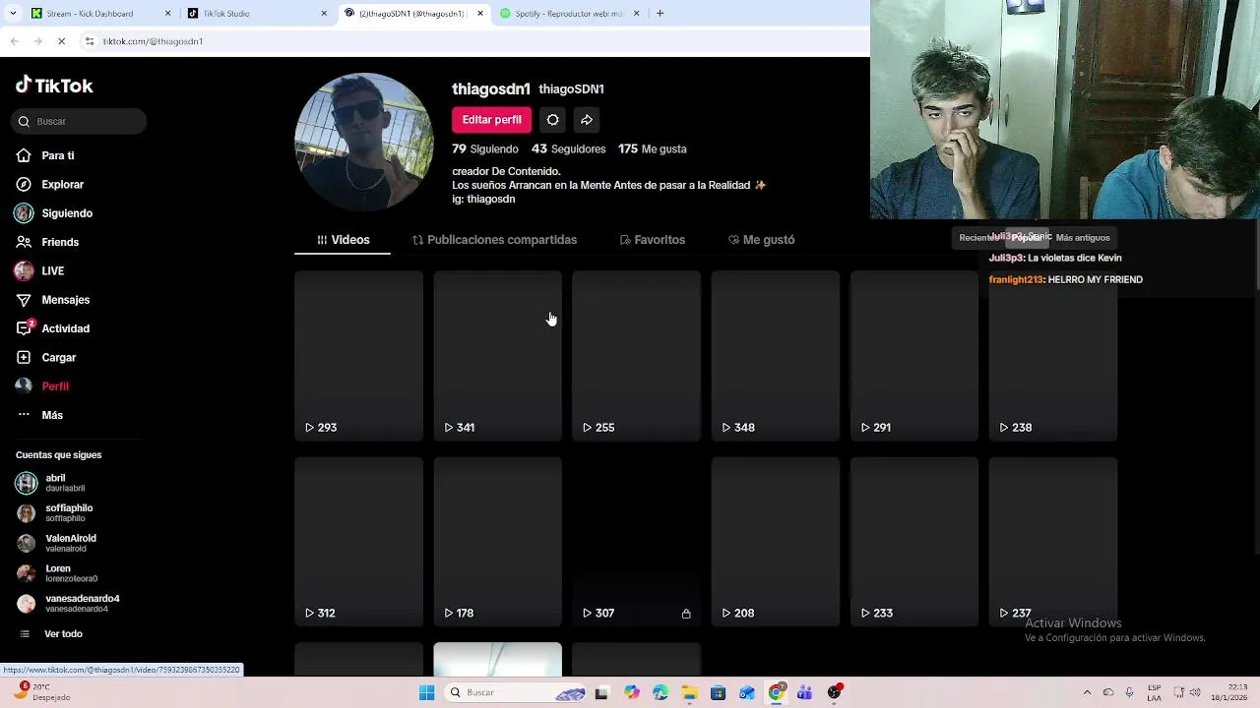
Task: Open the tab search dropdown chevron
Action: click(14, 14)
